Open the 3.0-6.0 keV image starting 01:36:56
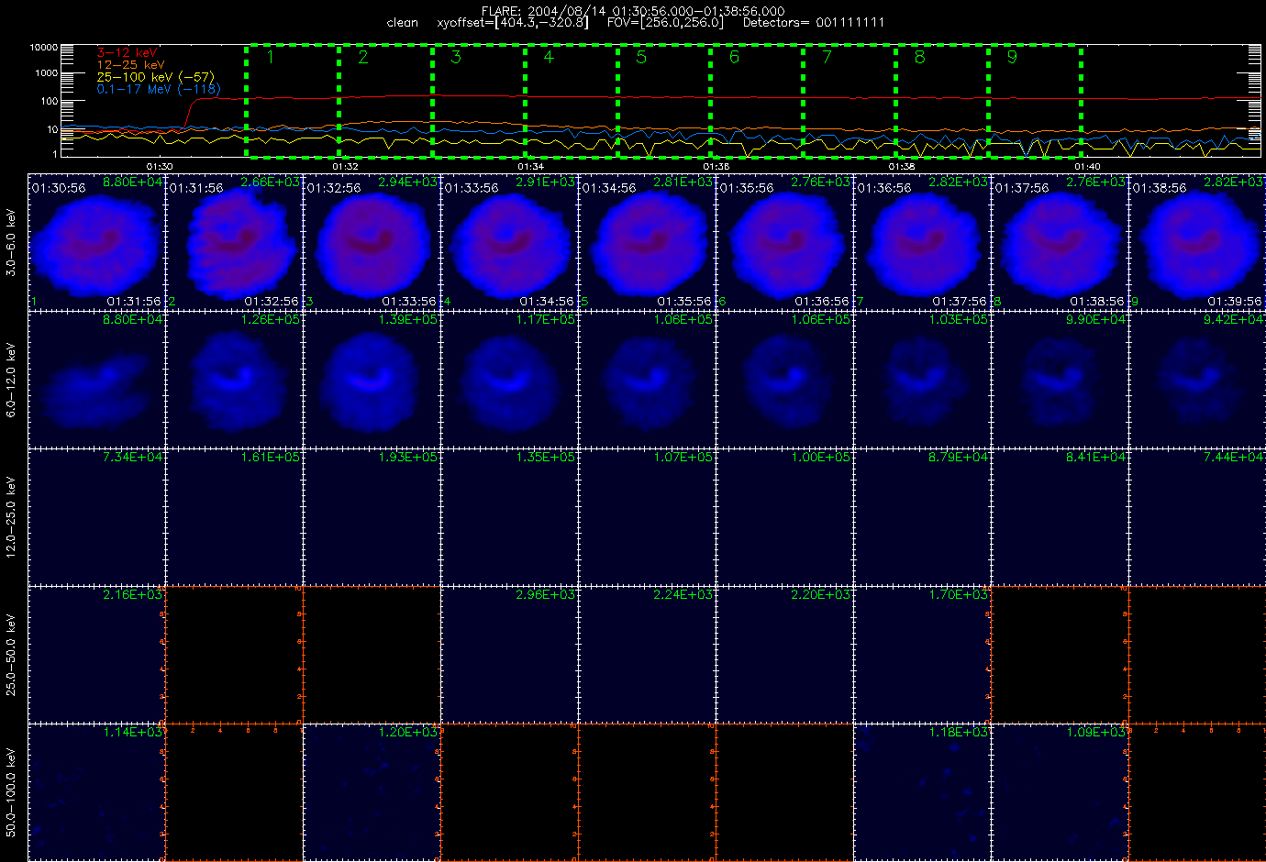Image resolution: width=1266 pixels, height=862 pixels. (x=923, y=242)
